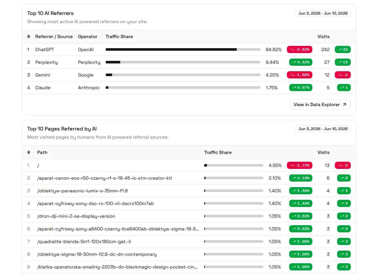Click Referrer / Source column header
This screenshot has height=274, width=387.
click(x=54, y=37)
